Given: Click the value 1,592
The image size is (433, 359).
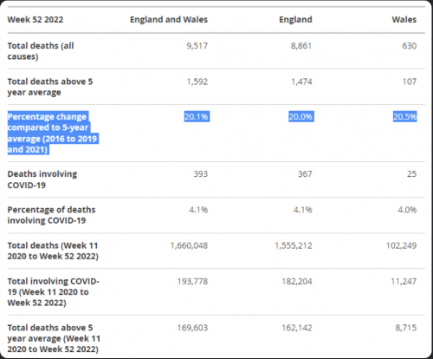Looking at the screenshot, I should [197, 82].
